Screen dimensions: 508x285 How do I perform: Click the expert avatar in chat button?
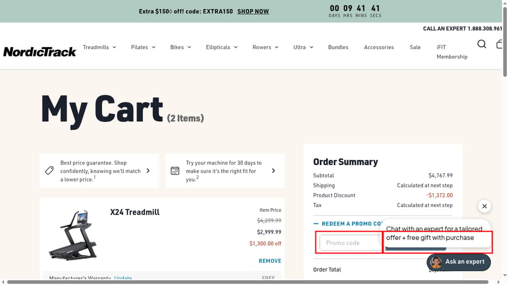436,262
